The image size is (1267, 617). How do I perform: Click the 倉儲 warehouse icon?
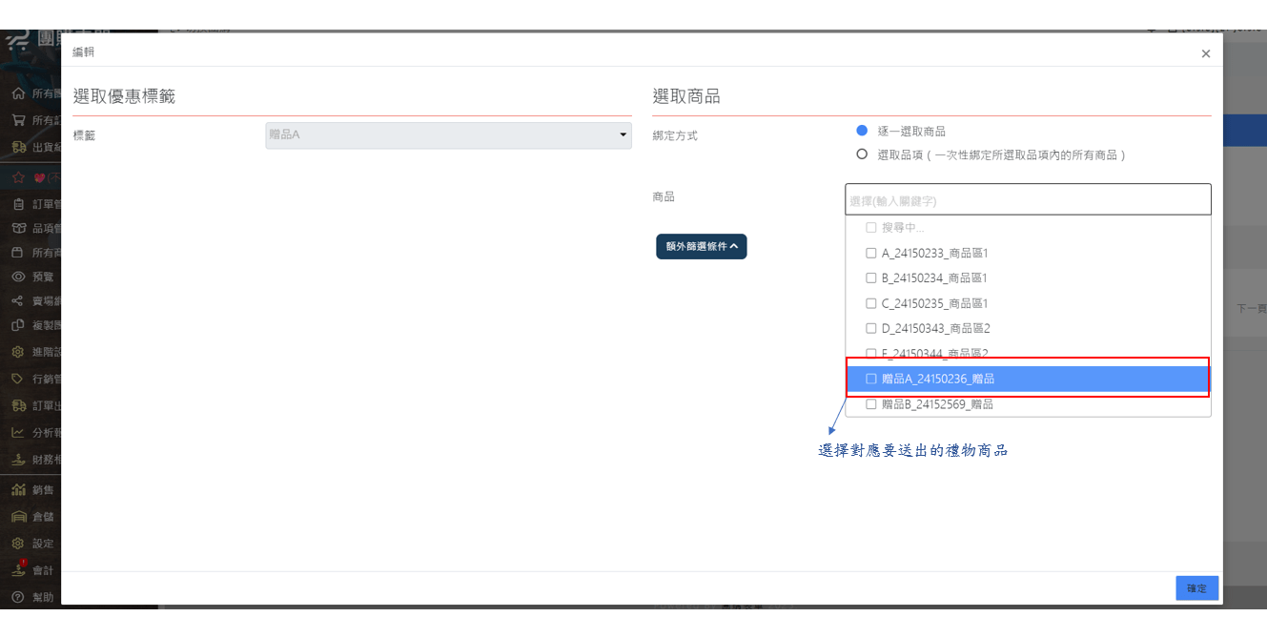pyautogui.click(x=18, y=517)
